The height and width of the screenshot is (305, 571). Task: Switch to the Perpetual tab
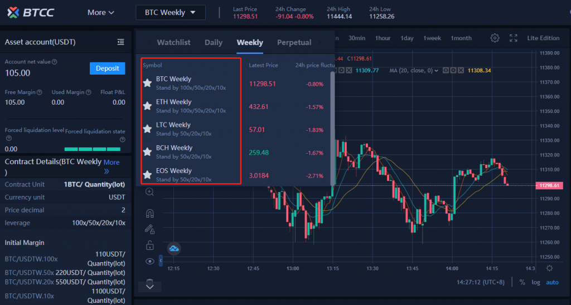(294, 42)
